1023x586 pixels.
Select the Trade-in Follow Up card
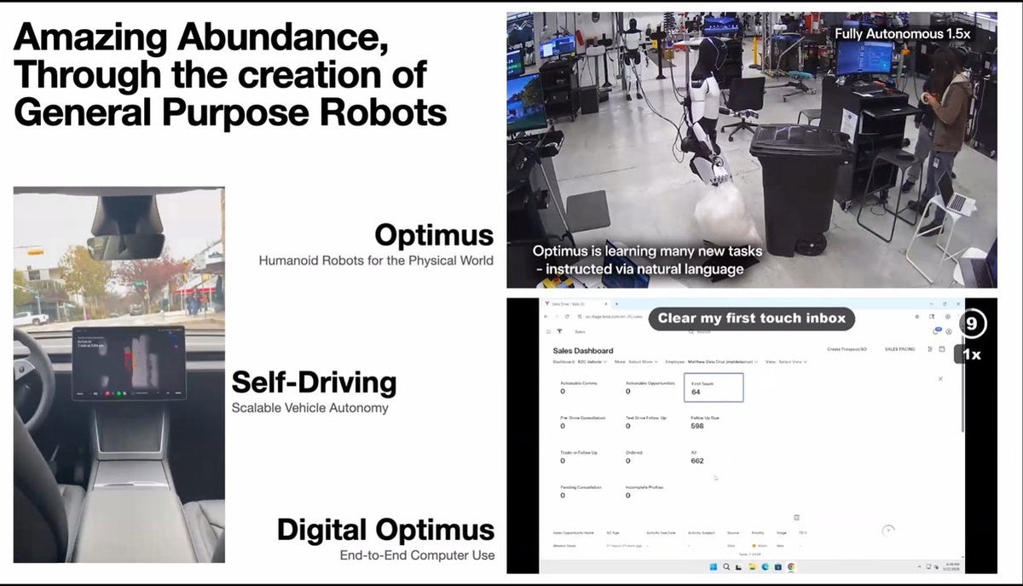tap(579, 457)
